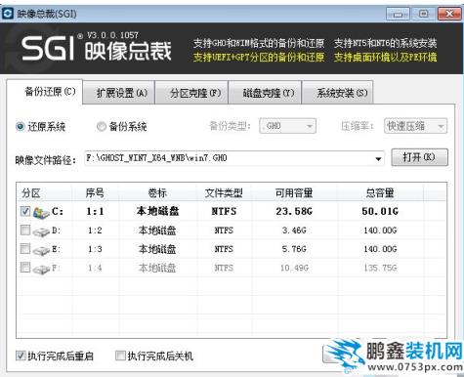Click the 135.75G total capacity cell
The height and width of the screenshot is (377, 464).
[380, 268]
